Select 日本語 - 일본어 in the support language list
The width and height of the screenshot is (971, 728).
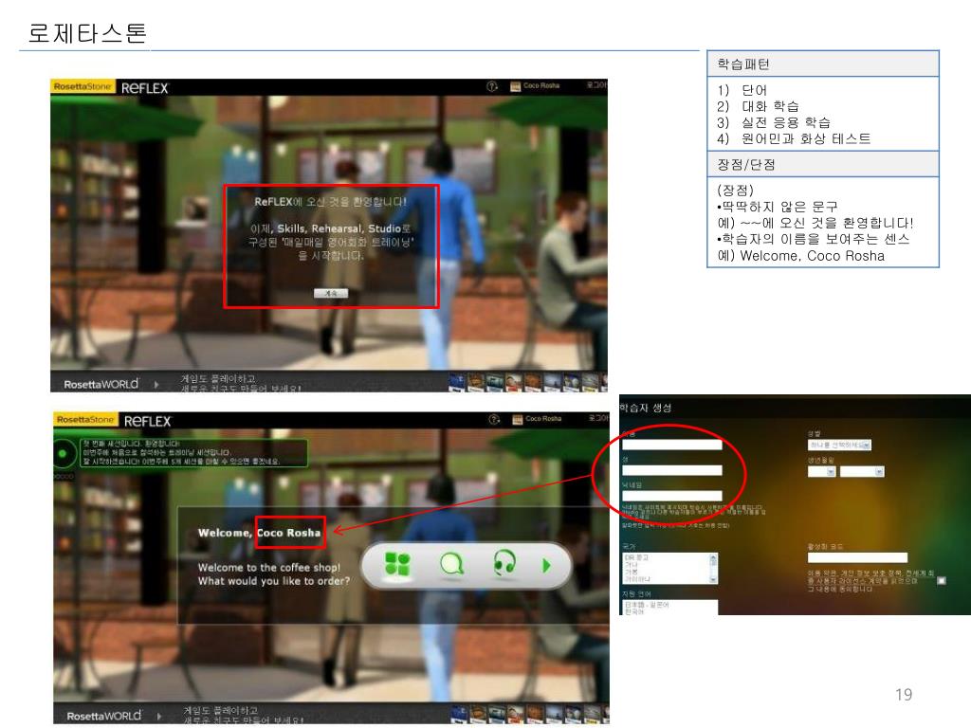click(x=647, y=605)
